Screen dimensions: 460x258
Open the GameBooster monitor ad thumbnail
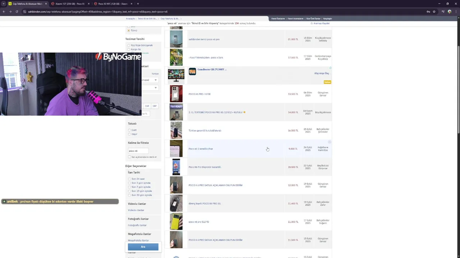click(176, 75)
